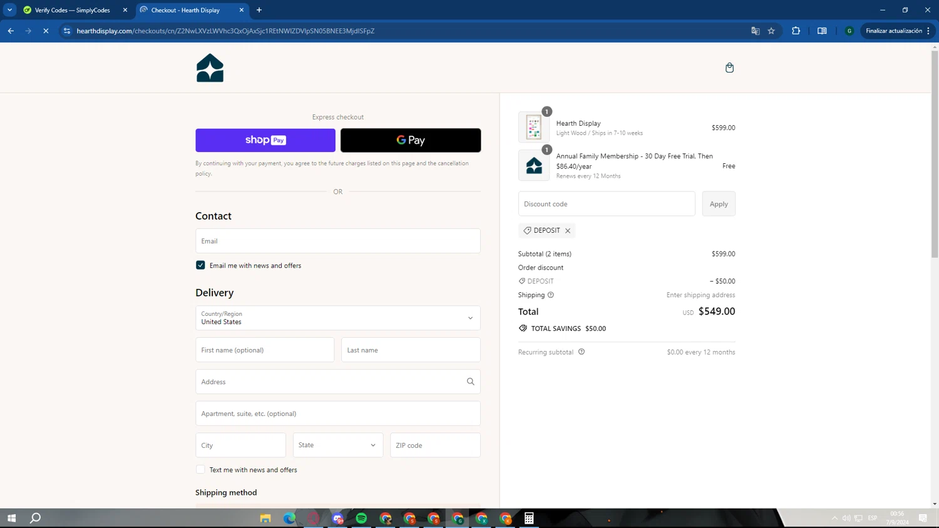The image size is (939, 528).
Task: Click the TOTAL SAVINGS $50.00 text
Action: [x=568, y=328]
